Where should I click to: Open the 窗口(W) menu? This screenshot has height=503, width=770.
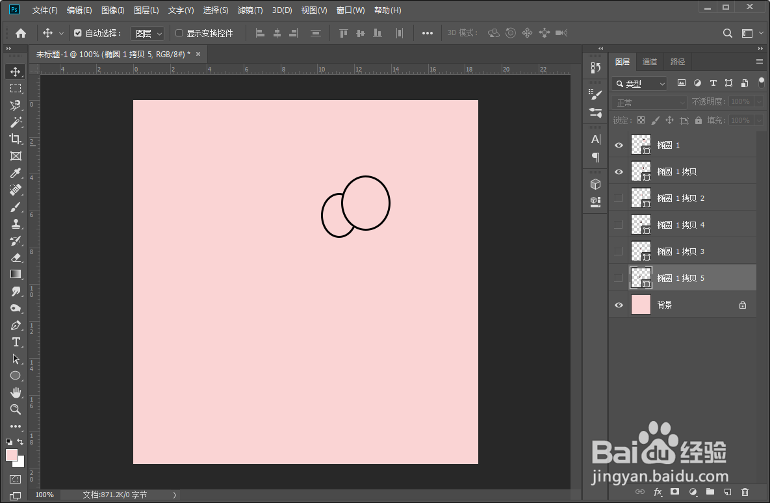[351, 10]
